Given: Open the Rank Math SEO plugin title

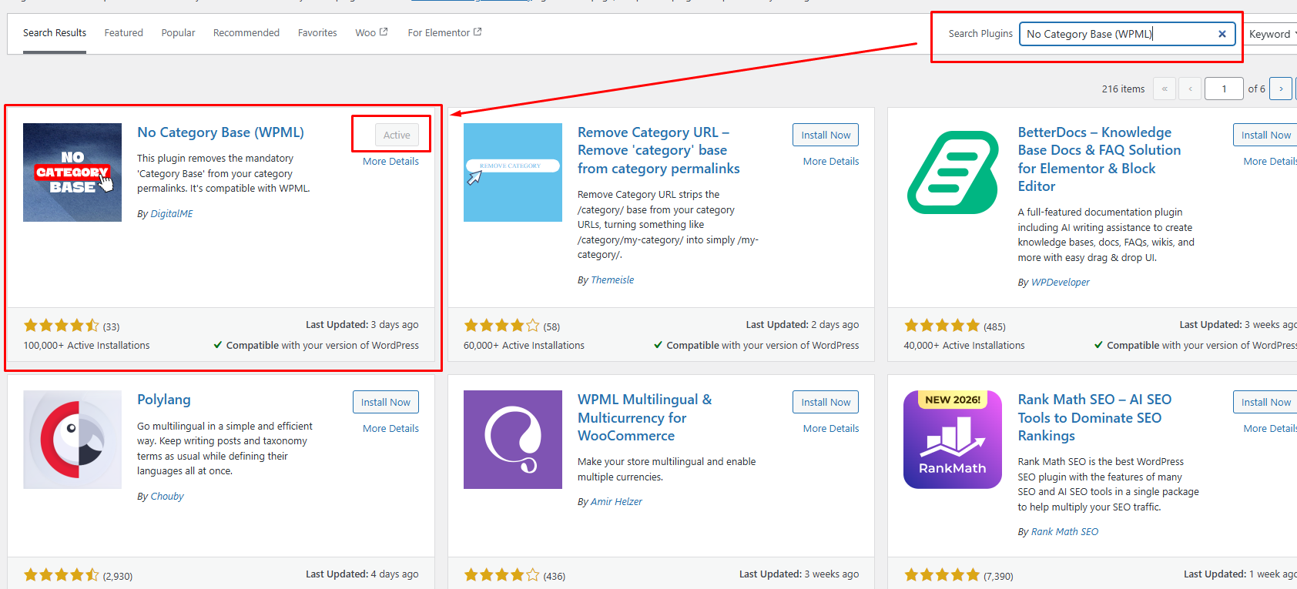Looking at the screenshot, I should pyautogui.click(x=1094, y=417).
